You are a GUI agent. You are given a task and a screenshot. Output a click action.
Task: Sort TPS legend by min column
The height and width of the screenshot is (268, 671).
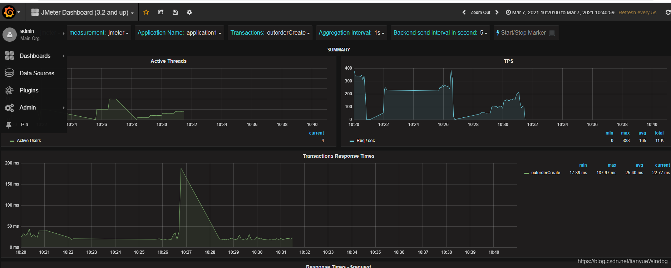click(x=609, y=133)
